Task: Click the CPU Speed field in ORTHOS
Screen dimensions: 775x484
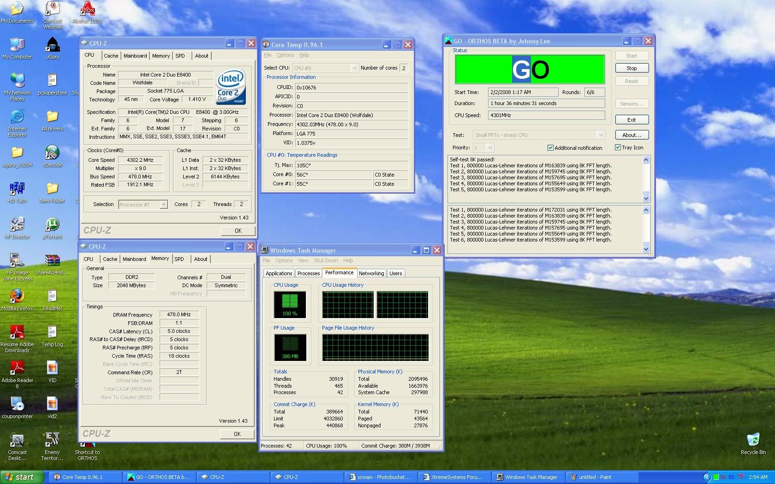Action: [546, 115]
